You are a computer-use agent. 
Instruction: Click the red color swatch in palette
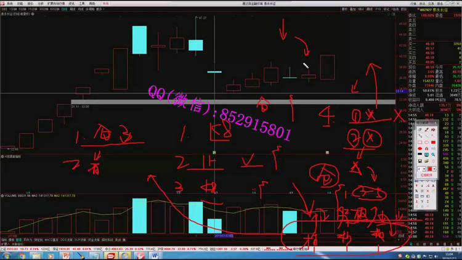429,168
